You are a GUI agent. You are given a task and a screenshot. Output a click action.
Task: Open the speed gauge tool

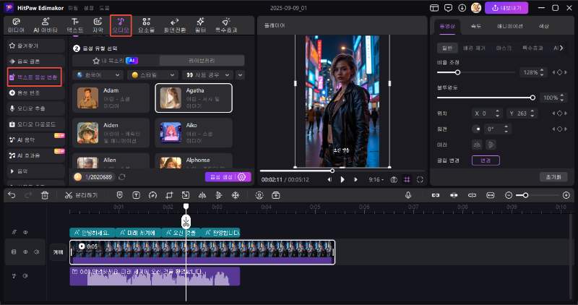(152, 195)
